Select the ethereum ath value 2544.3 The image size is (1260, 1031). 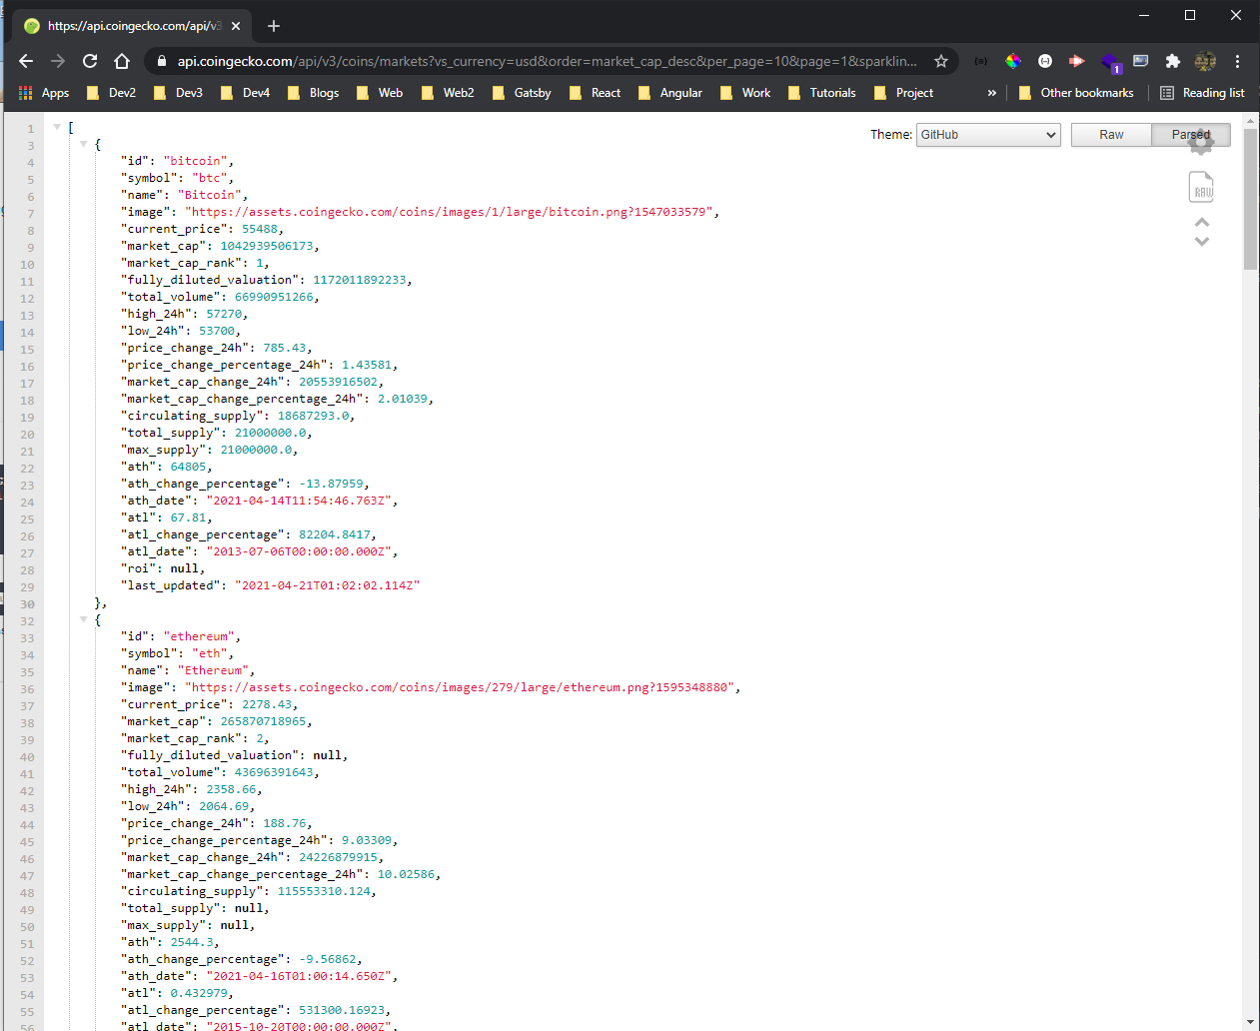click(x=192, y=942)
